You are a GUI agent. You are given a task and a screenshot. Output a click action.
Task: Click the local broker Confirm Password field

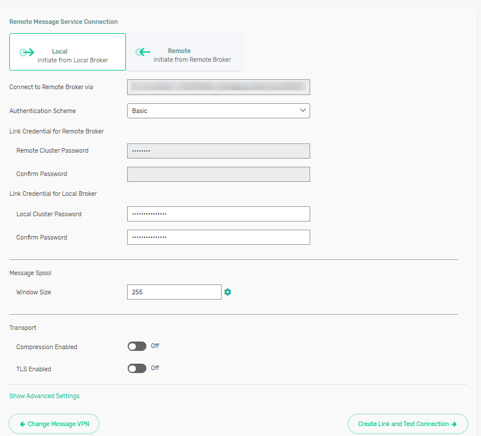coord(218,237)
